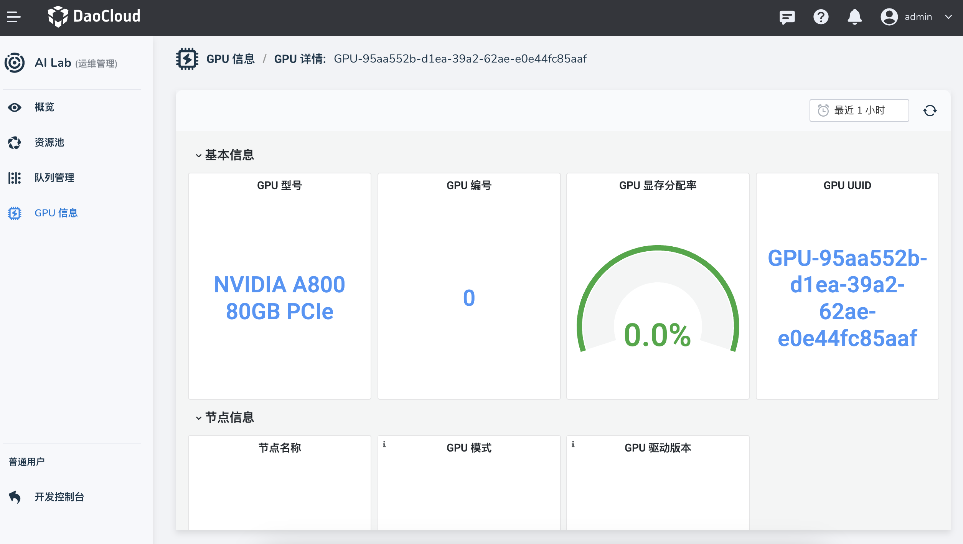Open the 最近 1 小时 time range selector
This screenshot has width=963, height=544.
pyautogui.click(x=859, y=110)
